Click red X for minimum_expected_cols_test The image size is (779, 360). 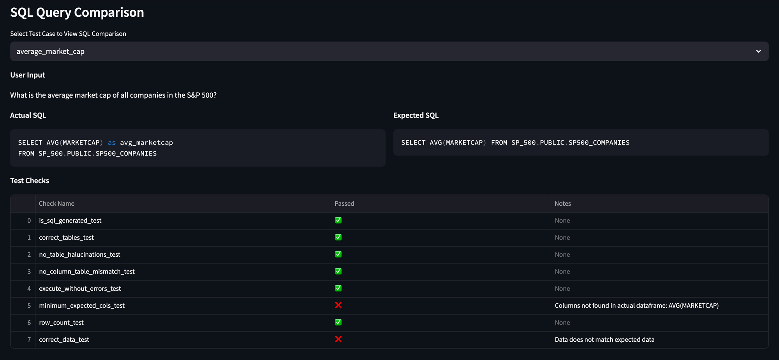[338, 305]
